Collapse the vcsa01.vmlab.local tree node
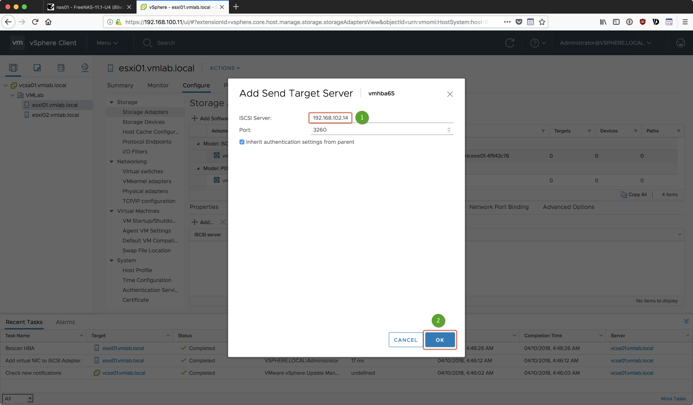 point(6,85)
